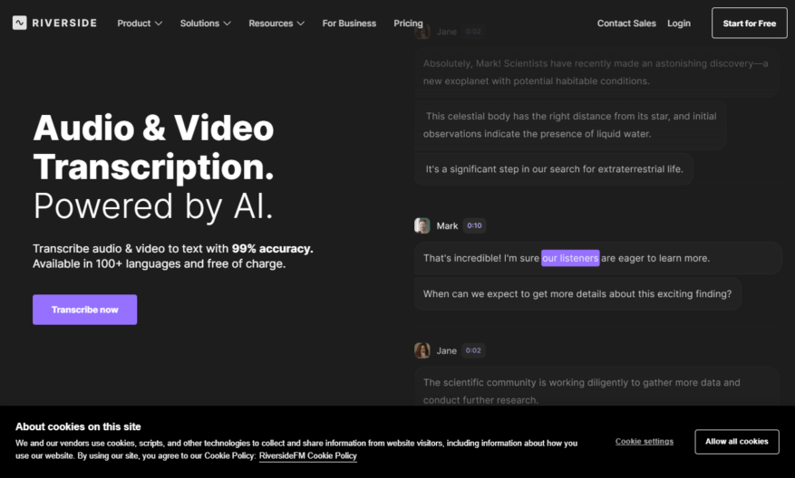Open the Cookie settings link
The height and width of the screenshot is (478, 795).
(x=645, y=442)
